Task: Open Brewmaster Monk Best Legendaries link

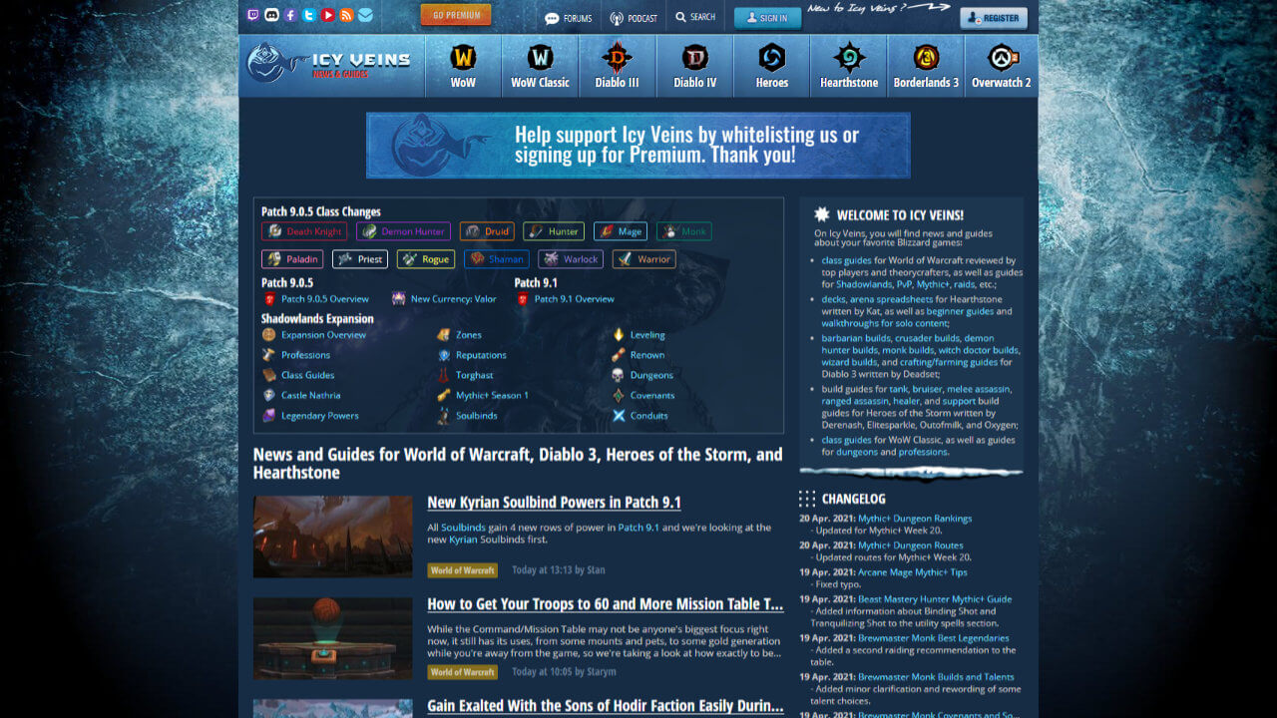Action: tap(933, 638)
